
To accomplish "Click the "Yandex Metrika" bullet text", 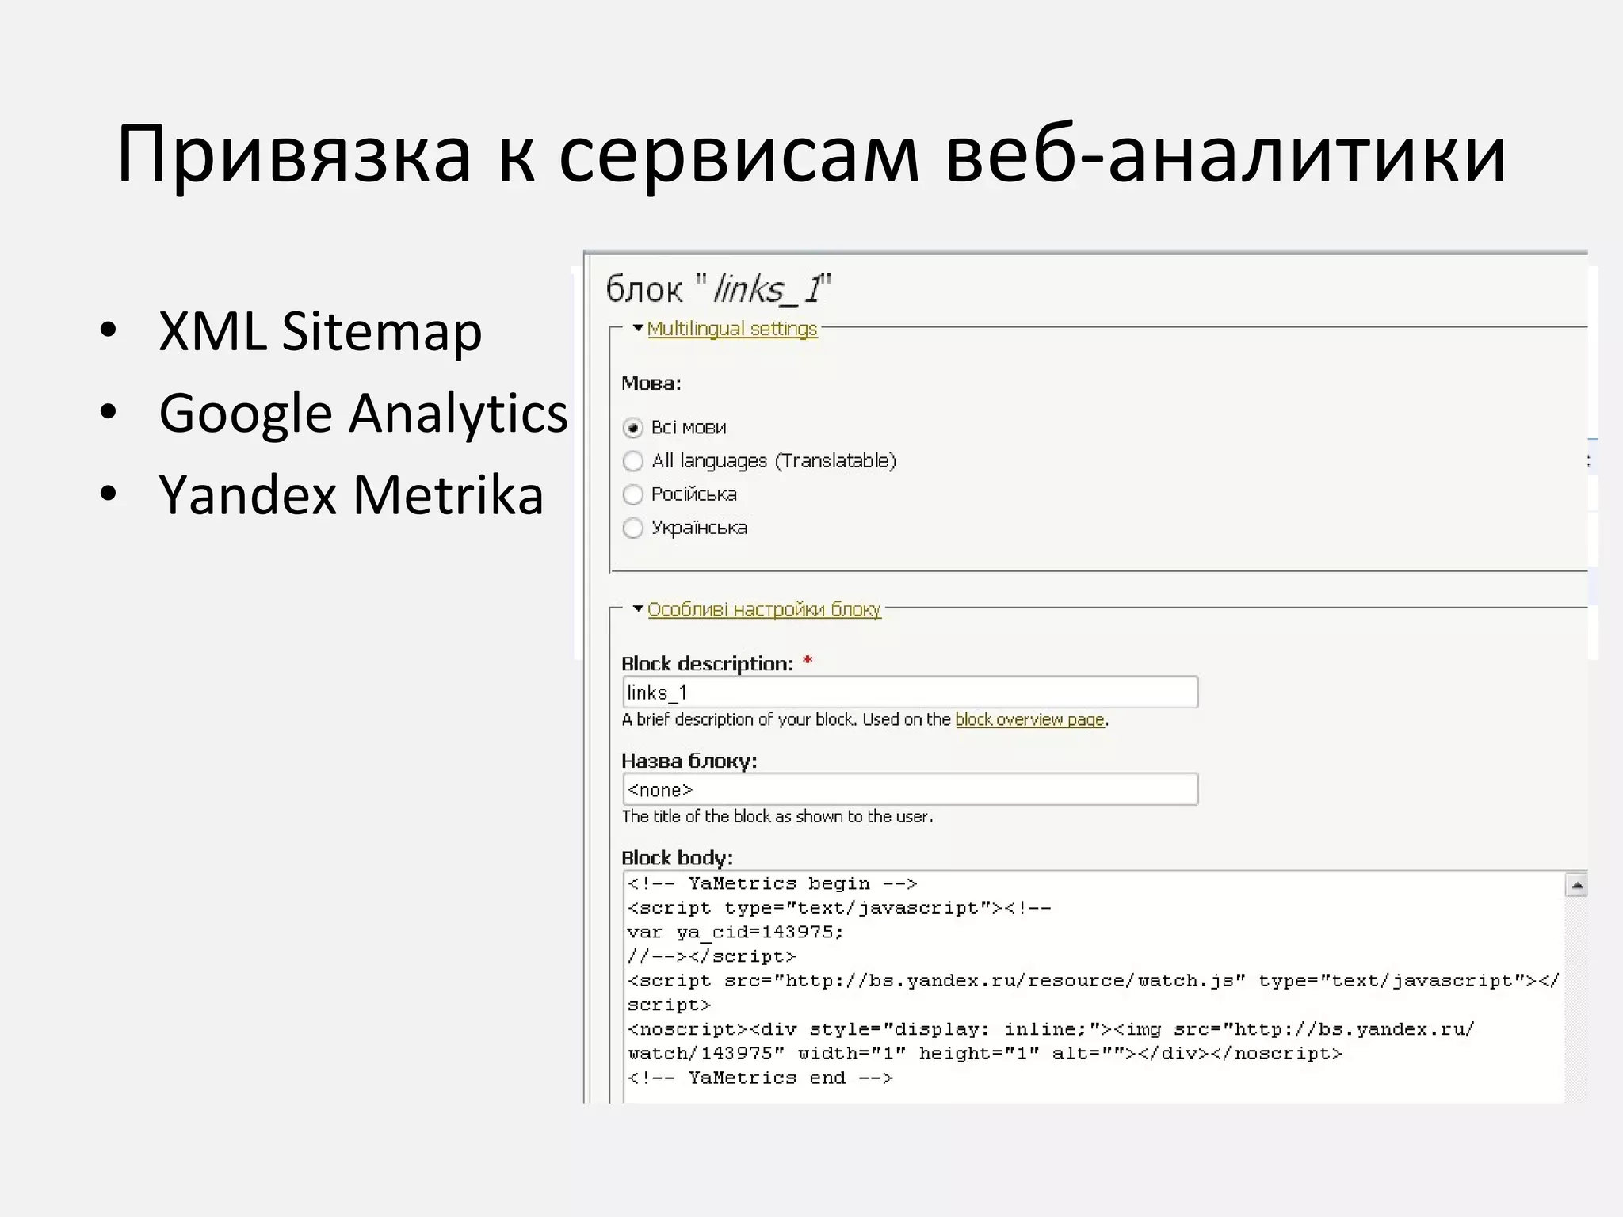I will [351, 495].
